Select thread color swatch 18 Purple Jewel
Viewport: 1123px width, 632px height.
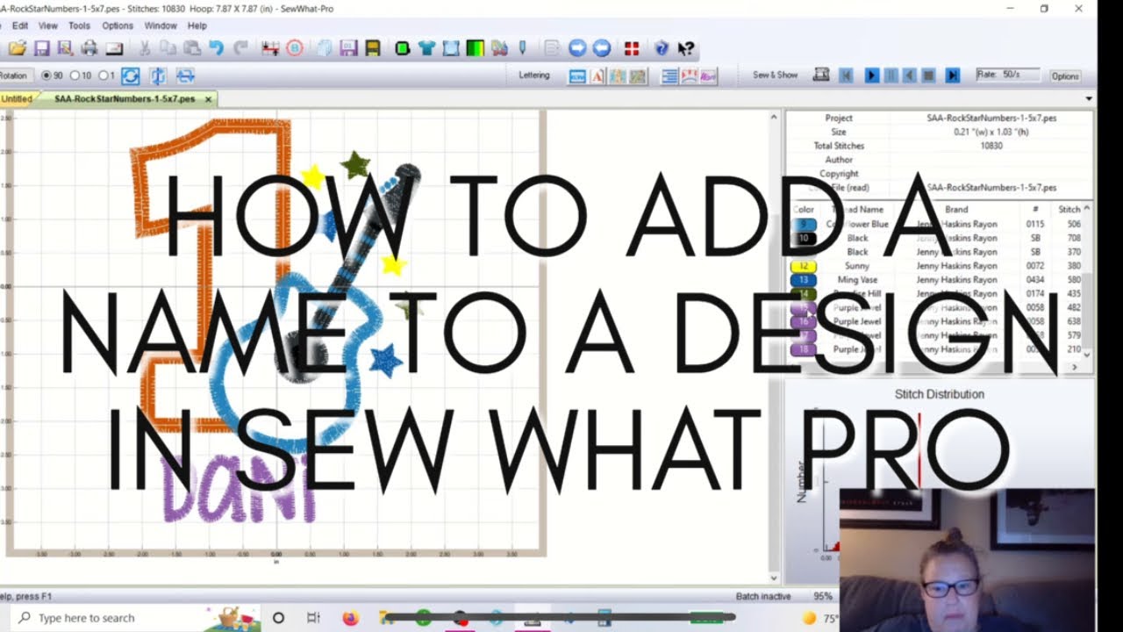[x=804, y=349]
